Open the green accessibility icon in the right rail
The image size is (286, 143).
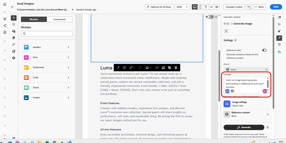[x=279, y=52]
